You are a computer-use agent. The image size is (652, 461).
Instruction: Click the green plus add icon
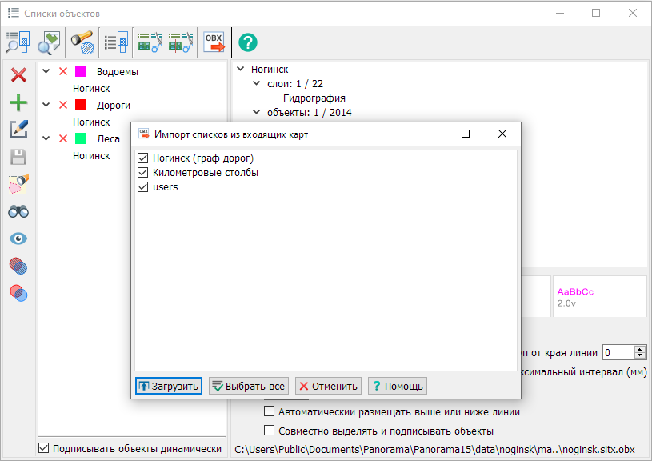coord(18,102)
